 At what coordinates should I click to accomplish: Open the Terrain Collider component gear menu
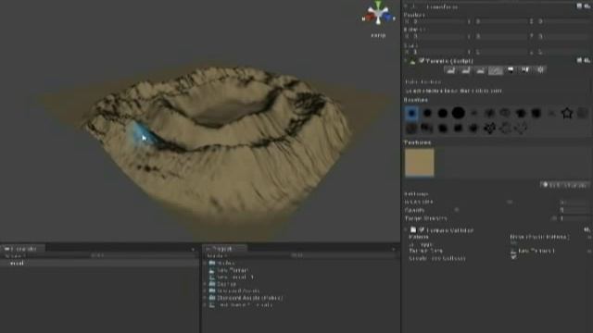pyautogui.click(x=587, y=229)
